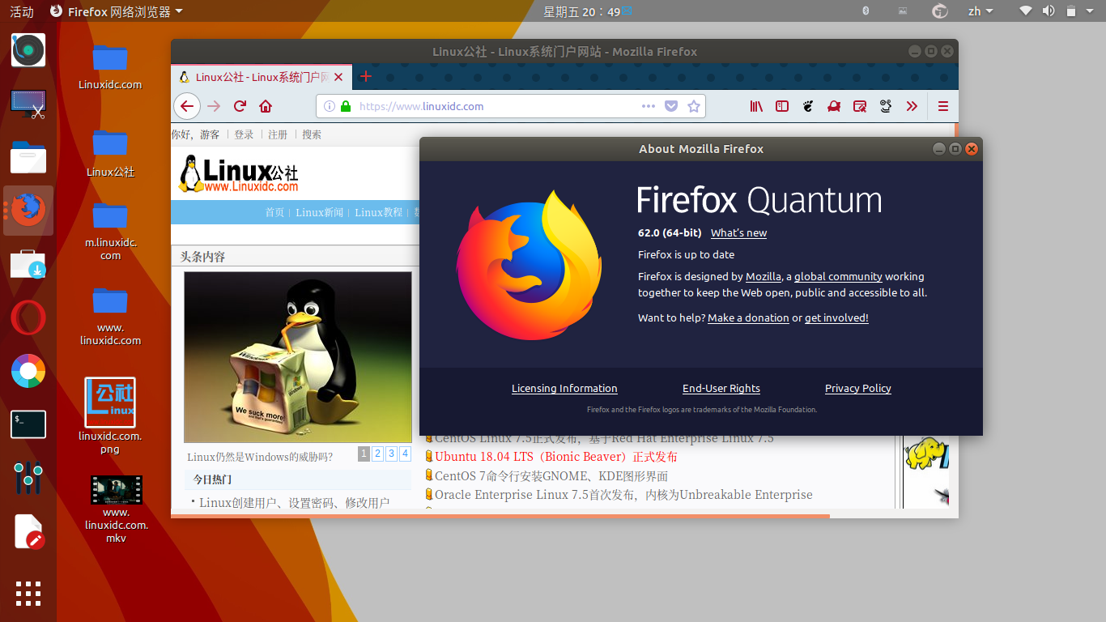This screenshot has height=622, width=1106.
Task: Click What's new link in About dialog
Action: click(x=738, y=233)
